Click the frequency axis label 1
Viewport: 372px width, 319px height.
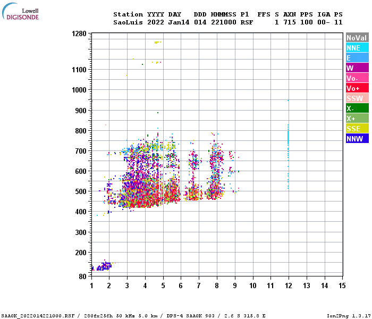pyautogui.click(x=91, y=286)
